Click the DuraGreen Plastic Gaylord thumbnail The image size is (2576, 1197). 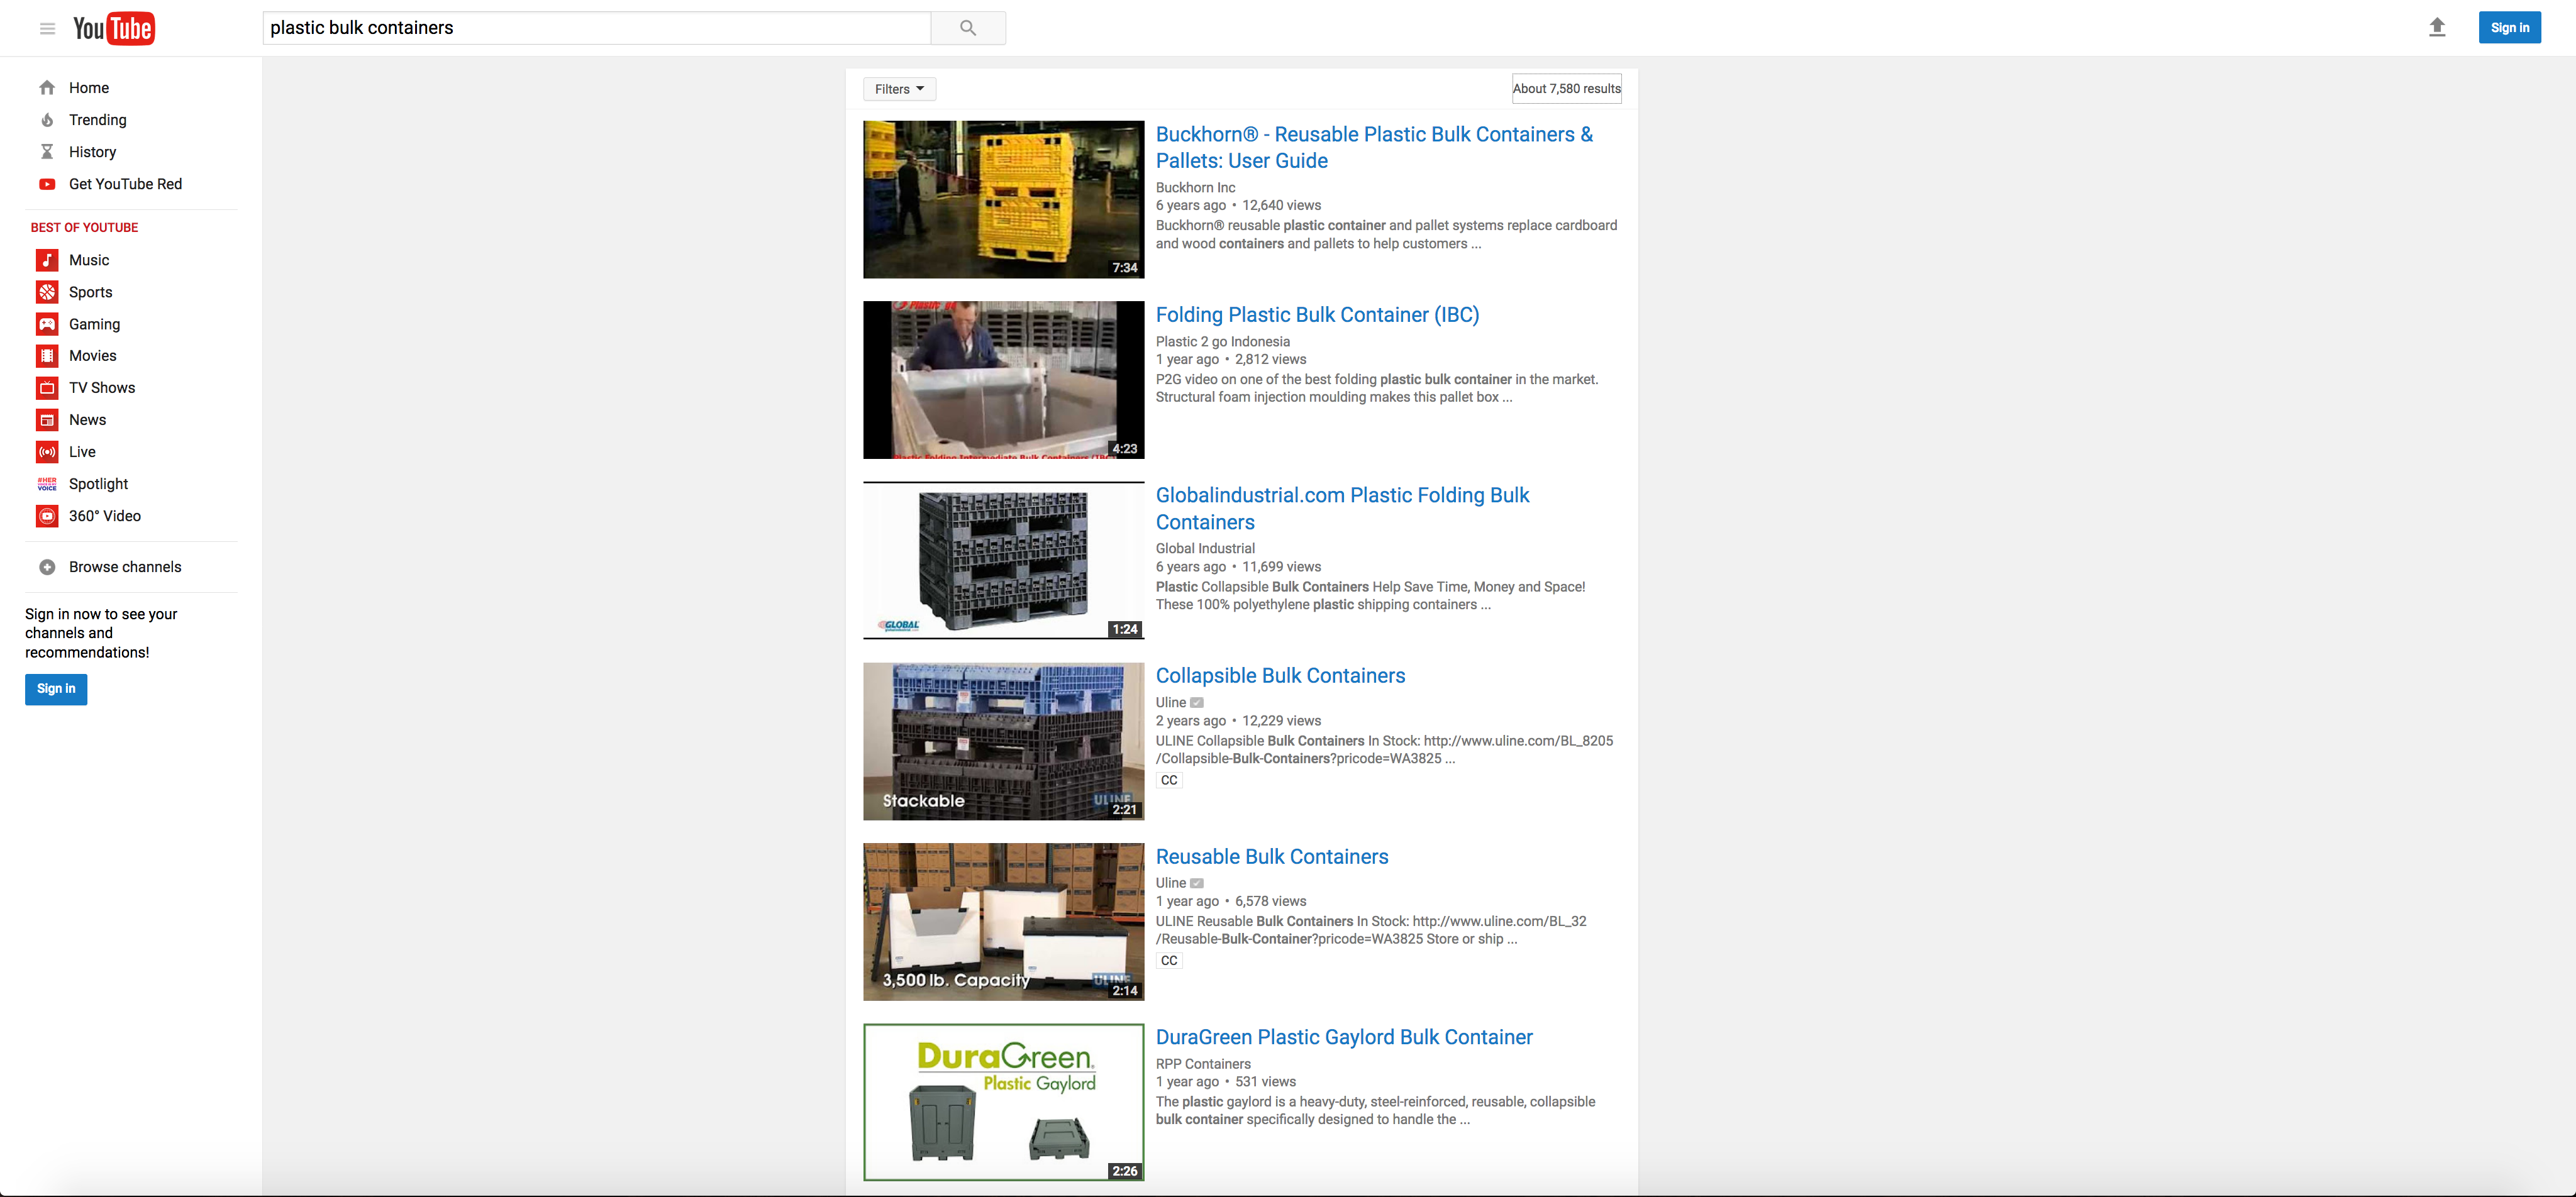[1003, 1101]
